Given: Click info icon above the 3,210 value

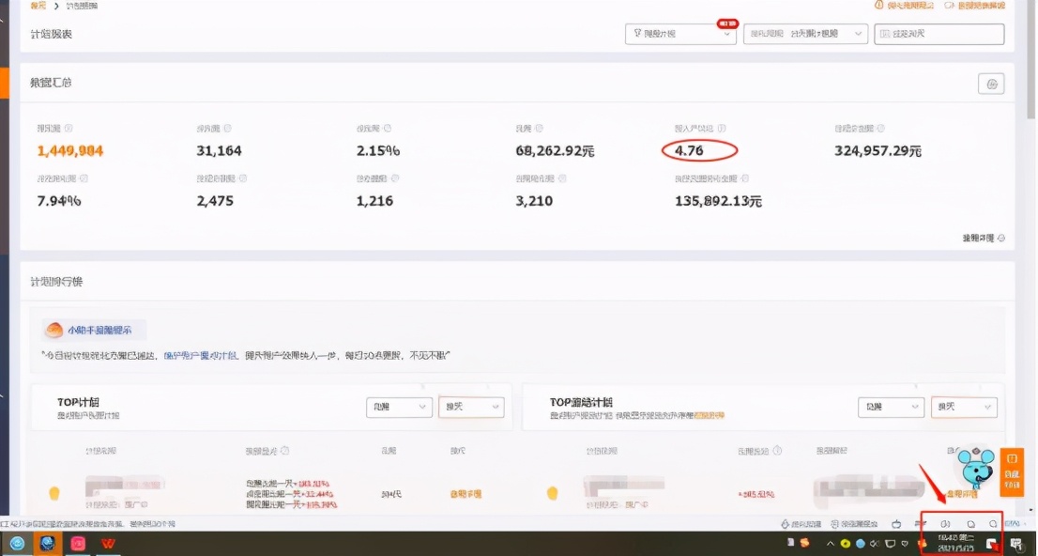Looking at the screenshot, I should 562,179.
